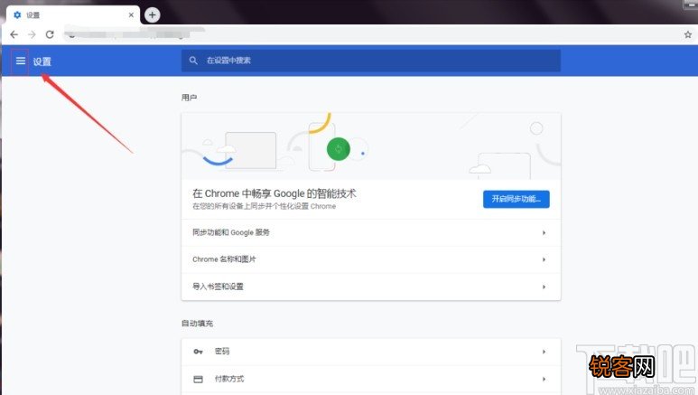Click the 开启同步功能 button
The width and height of the screenshot is (698, 395).
tap(516, 199)
